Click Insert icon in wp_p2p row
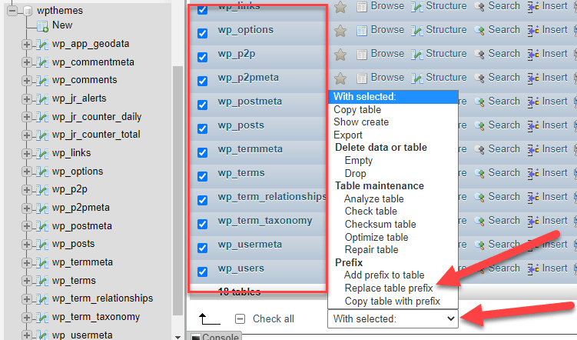The width and height of the screenshot is (577, 340). [533, 55]
